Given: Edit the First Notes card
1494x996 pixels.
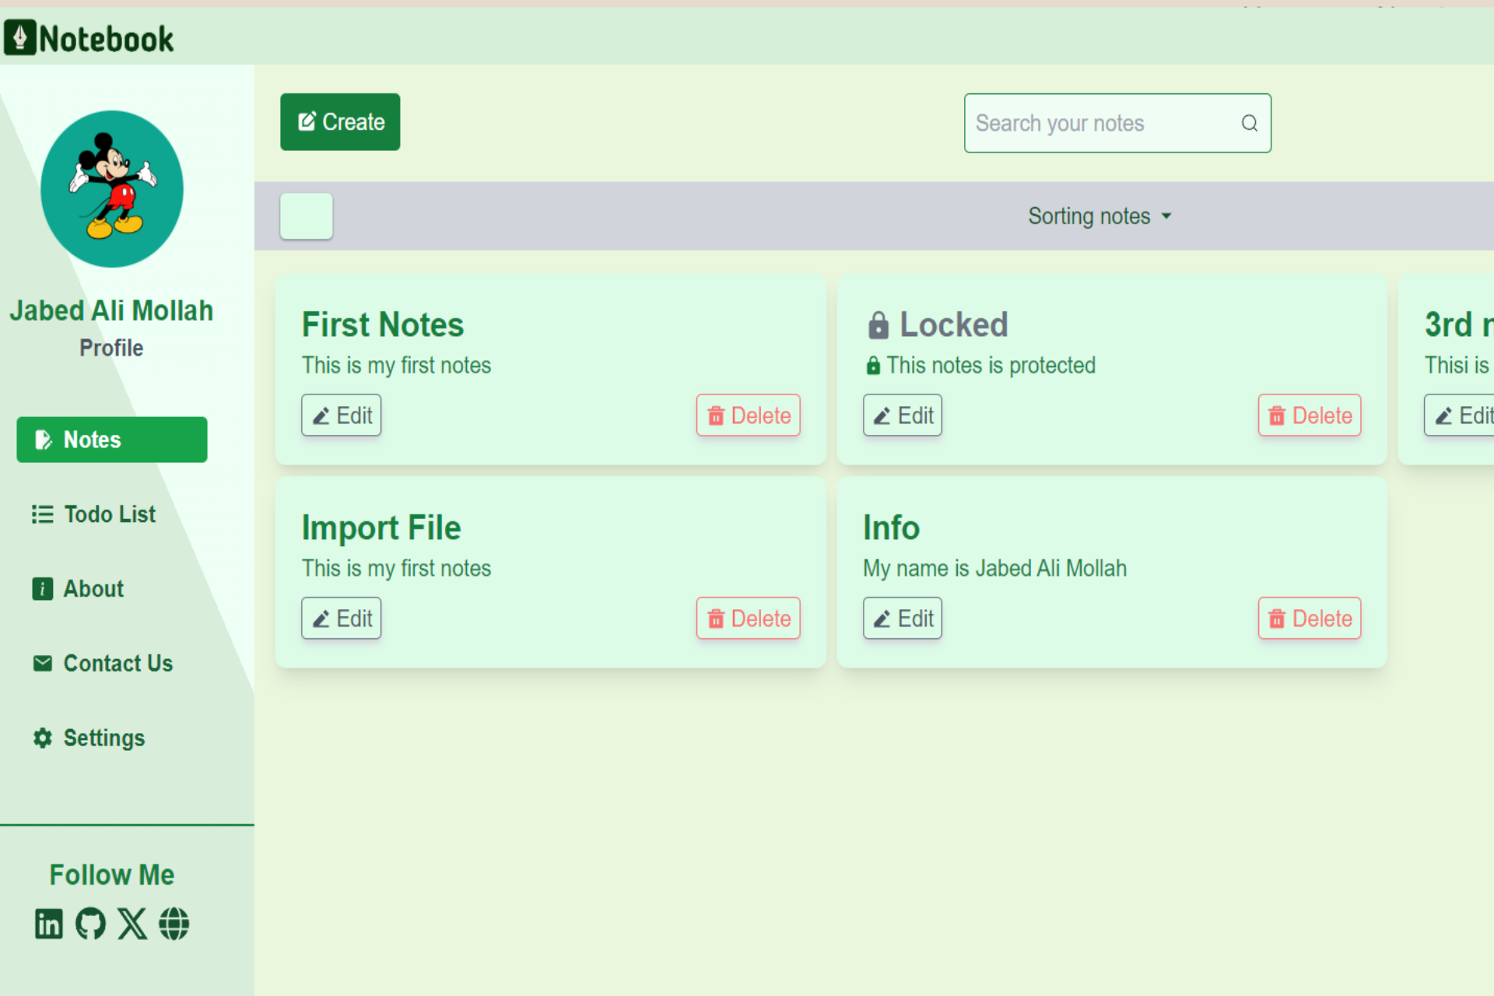Looking at the screenshot, I should click(342, 416).
